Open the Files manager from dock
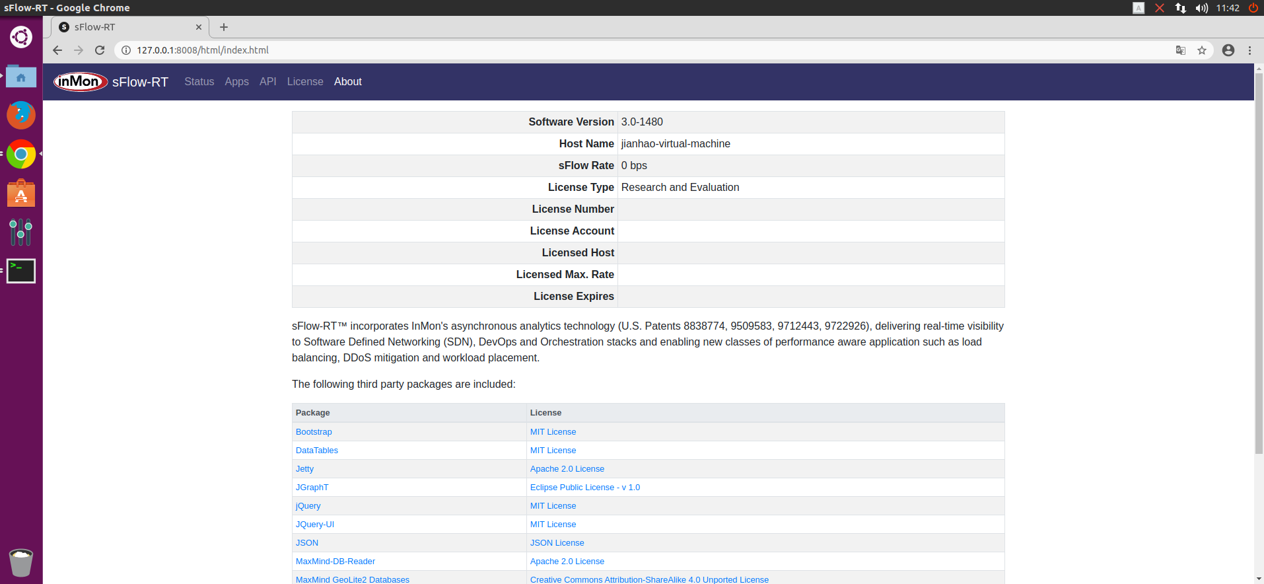 (21, 77)
